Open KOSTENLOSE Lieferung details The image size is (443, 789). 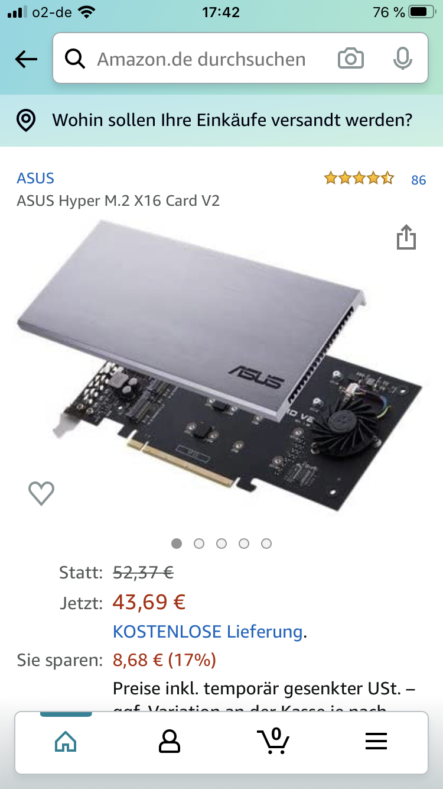coord(208,631)
